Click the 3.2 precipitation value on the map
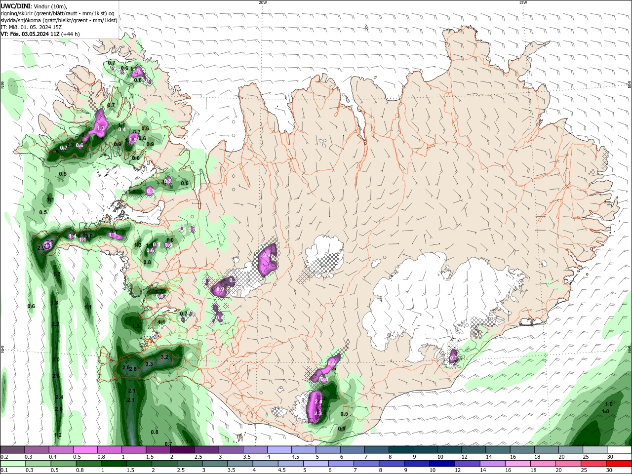The image size is (632, 474). [x=165, y=357]
